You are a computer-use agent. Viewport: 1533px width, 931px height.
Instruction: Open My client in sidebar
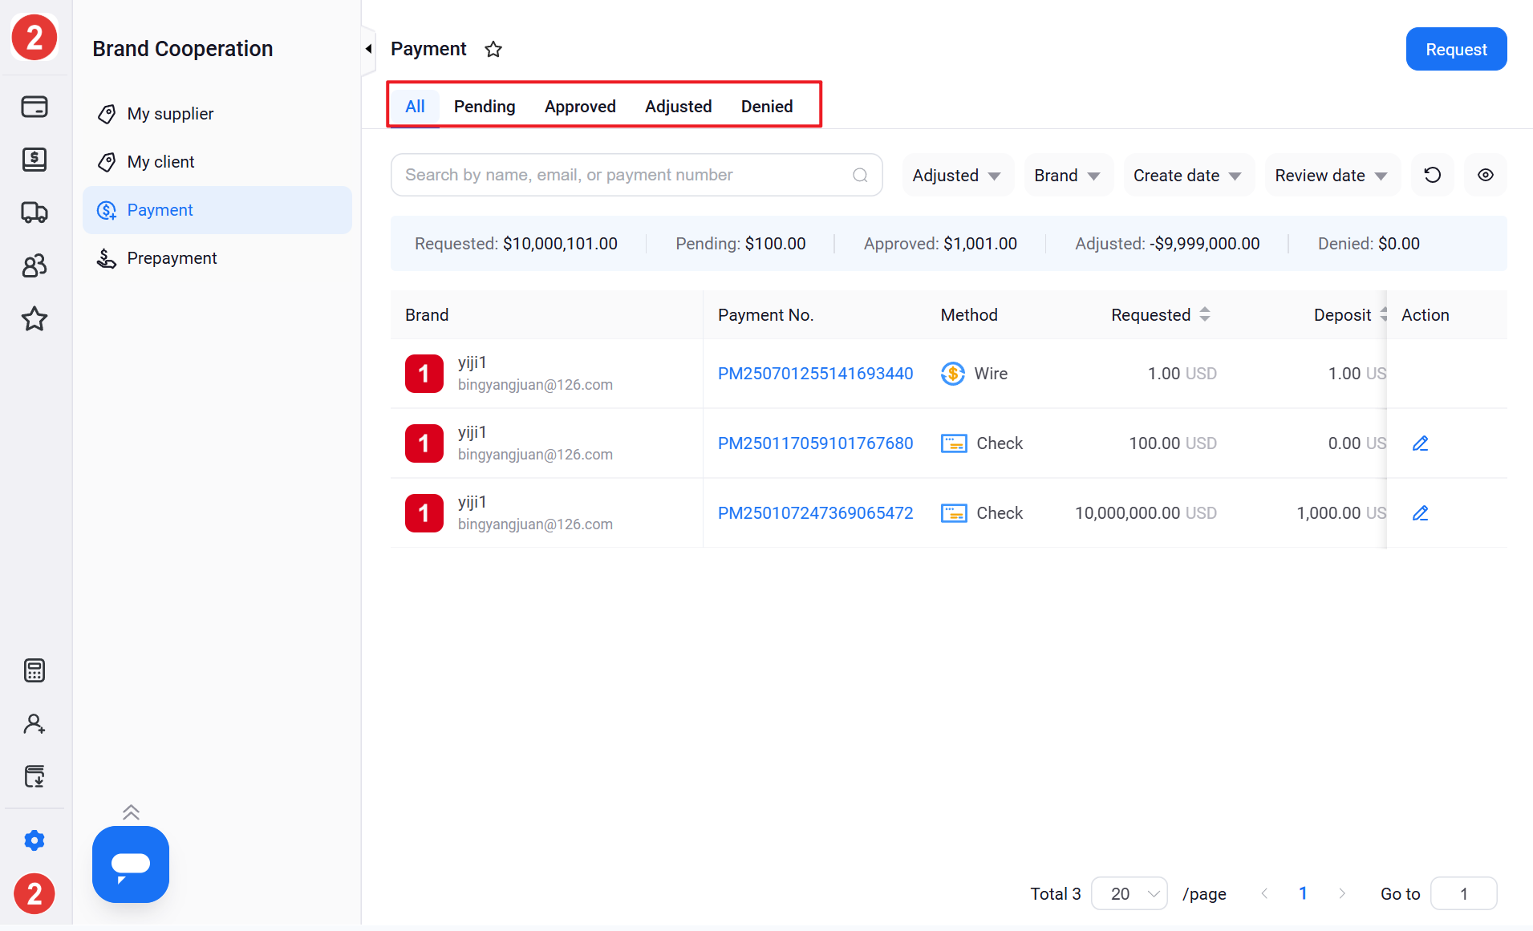pos(217,162)
